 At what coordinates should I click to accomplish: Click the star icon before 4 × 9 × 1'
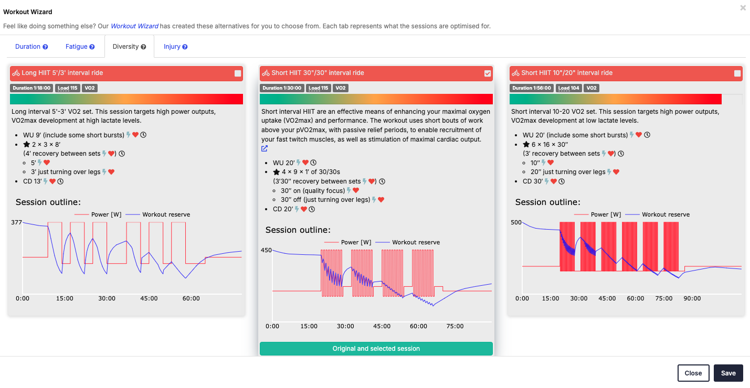pos(277,172)
